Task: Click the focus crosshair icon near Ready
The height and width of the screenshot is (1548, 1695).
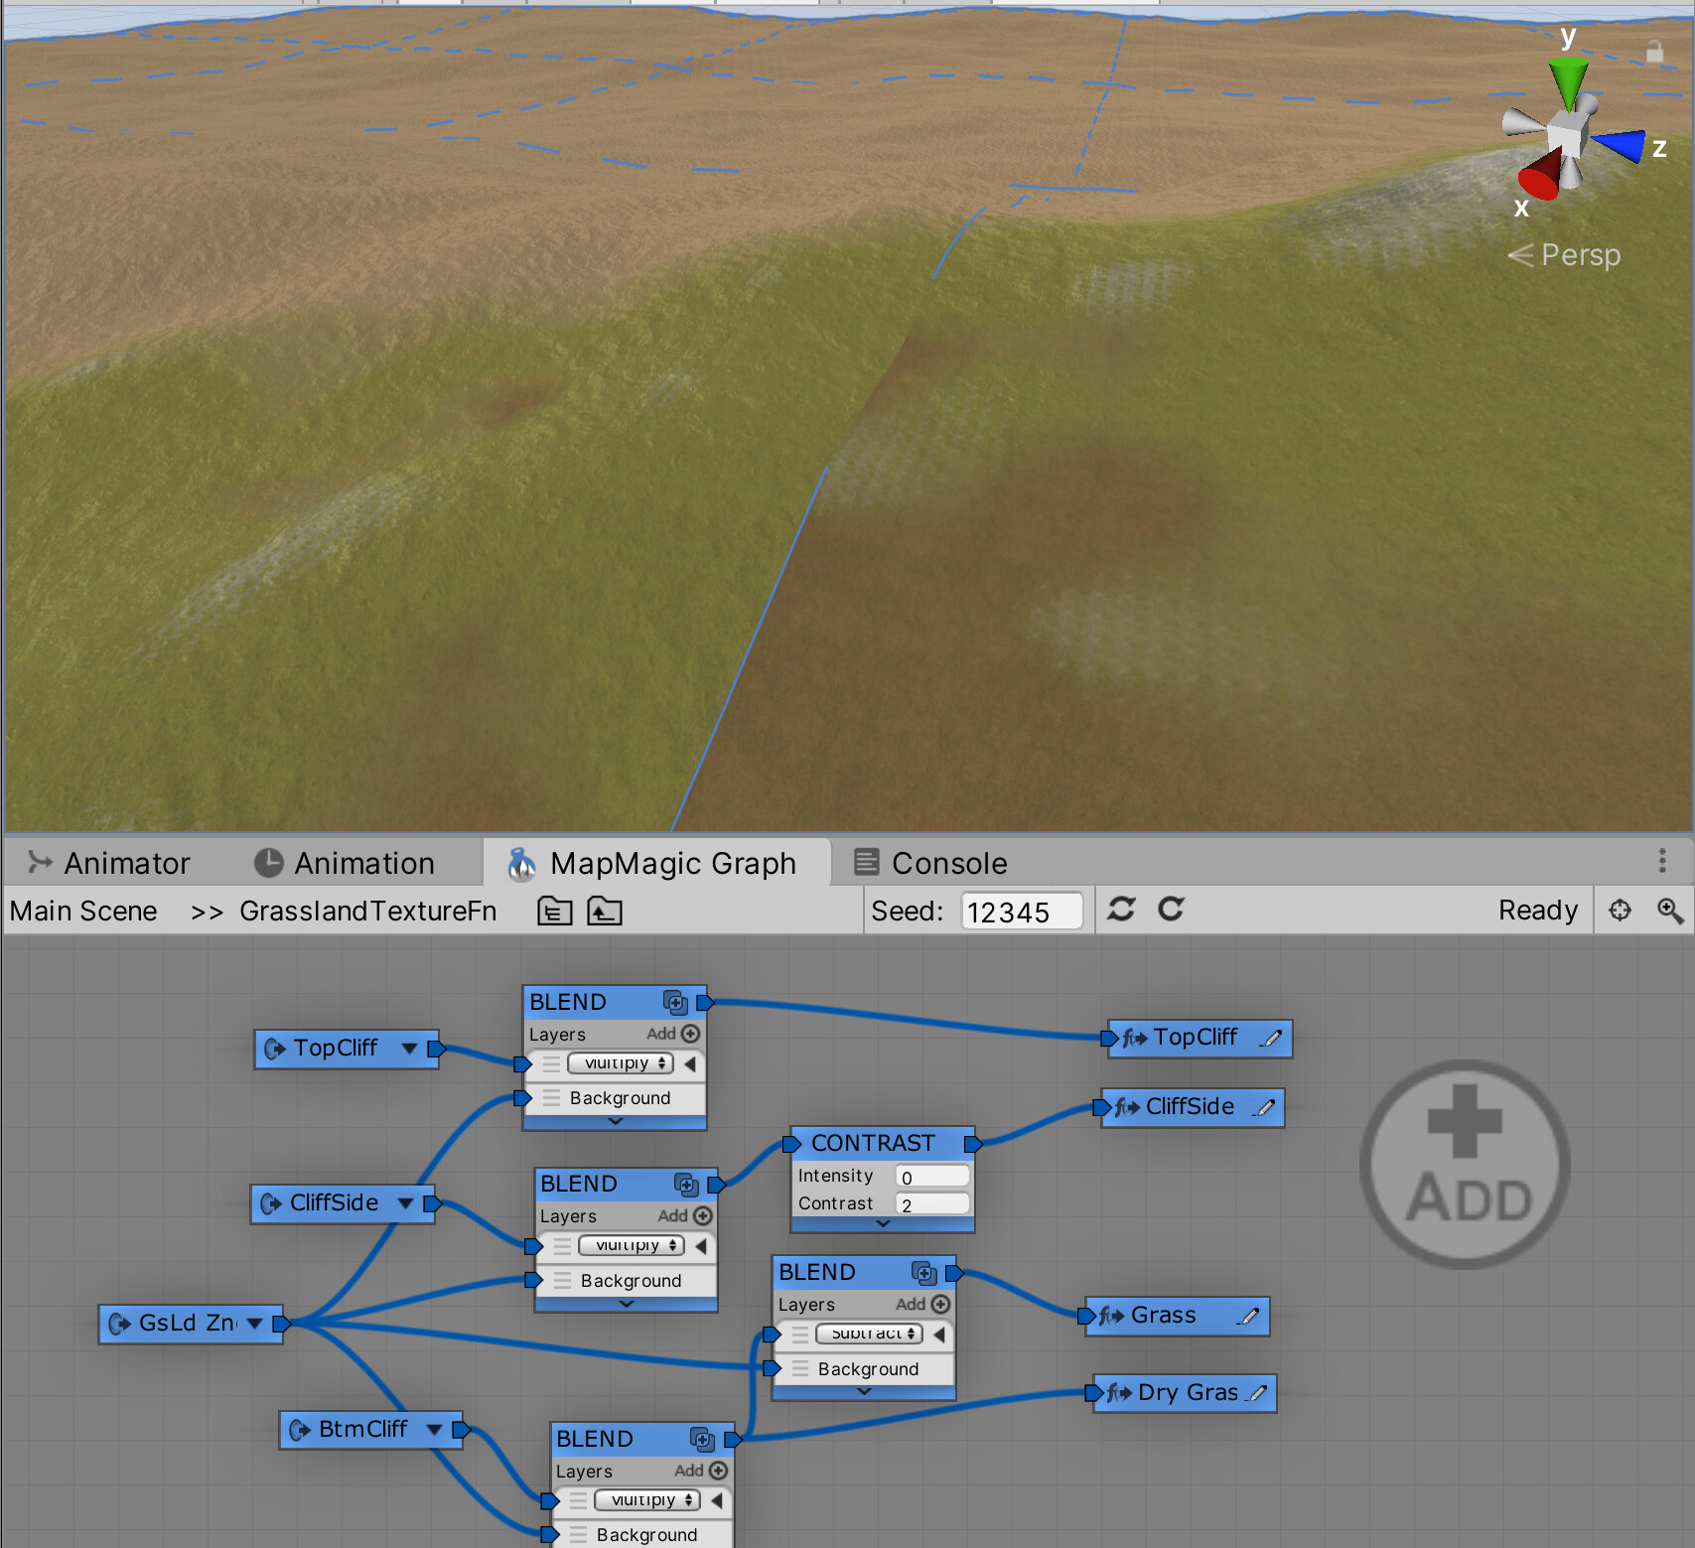Action: 1620,911
